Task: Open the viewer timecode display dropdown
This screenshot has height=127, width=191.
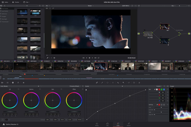Action: 126,6
